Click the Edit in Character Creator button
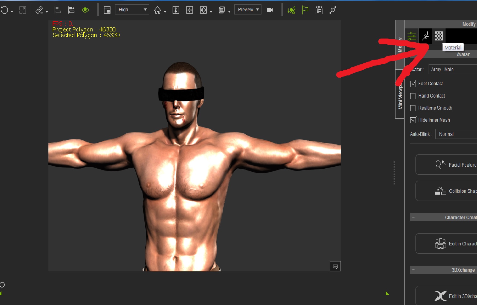 tap(446, 244)
